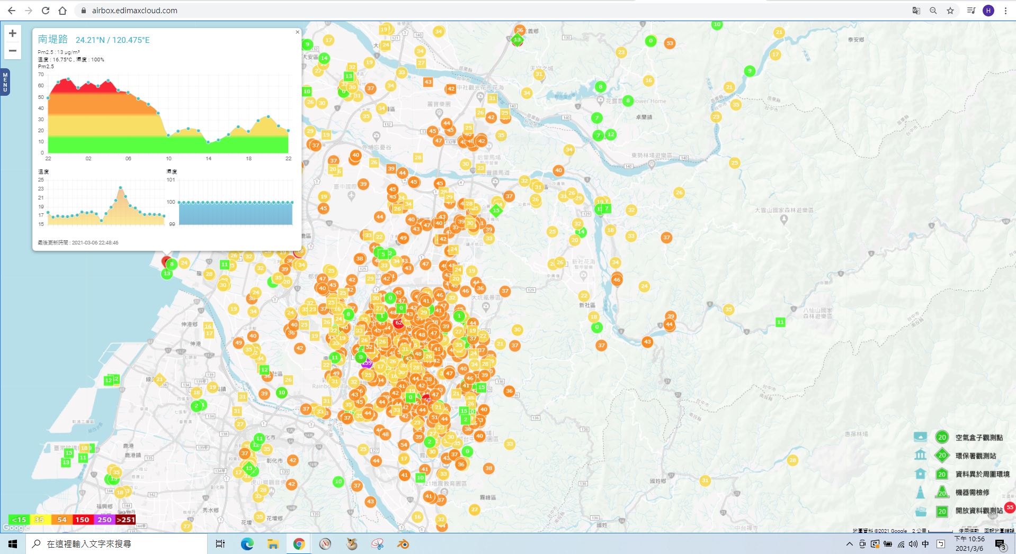Screen dimensions: 1016x554
Task: Launch Microsoft Edge from taskbar
Action: tap(247, 544)
